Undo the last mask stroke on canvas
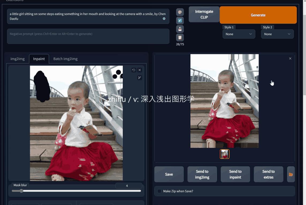306x205 pixels. click(x=134, y=70)
